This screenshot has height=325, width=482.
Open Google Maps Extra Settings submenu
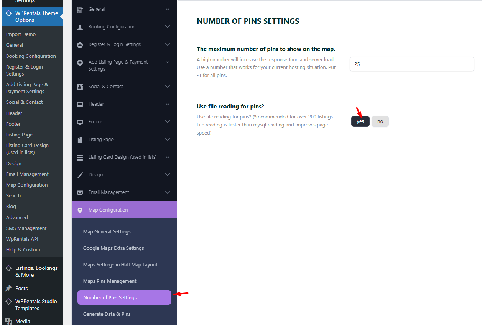click(x=114, y=248)
